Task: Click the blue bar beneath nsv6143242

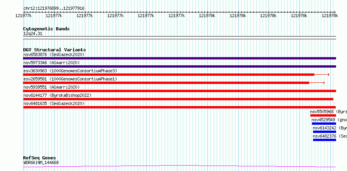Action: 324,132
